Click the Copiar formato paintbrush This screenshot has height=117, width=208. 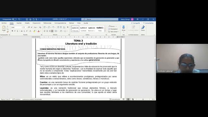click(8, 32)
